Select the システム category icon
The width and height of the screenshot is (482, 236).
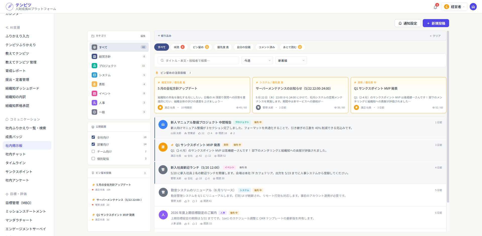click(x=94, y=75)
